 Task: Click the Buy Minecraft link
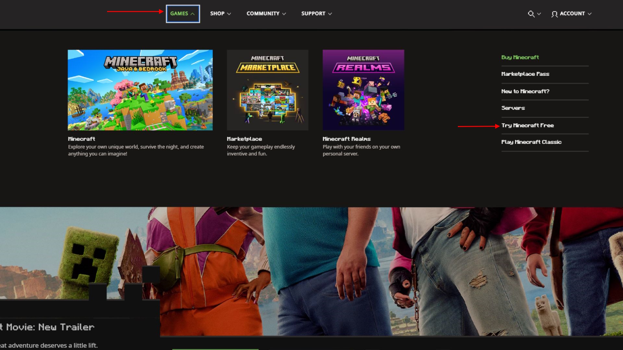(520, 57)
